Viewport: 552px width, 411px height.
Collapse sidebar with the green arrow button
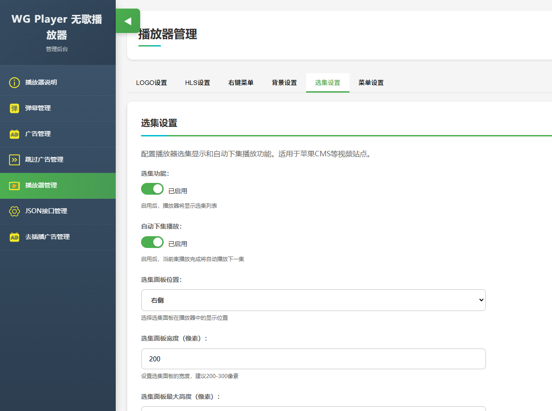[x=128, y=21]
